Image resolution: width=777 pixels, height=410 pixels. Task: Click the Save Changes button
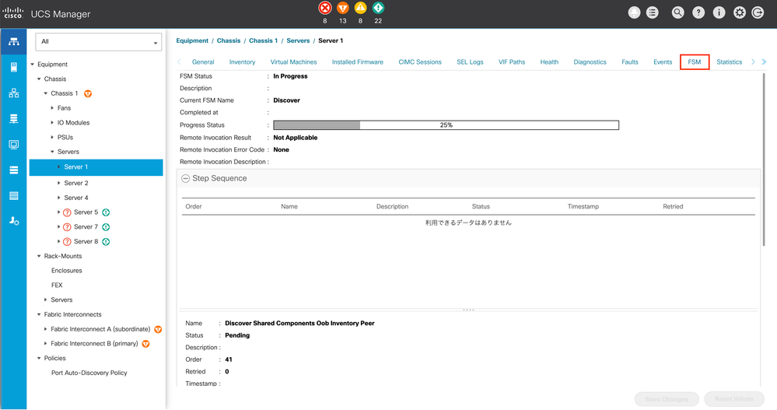click(667, 399)
